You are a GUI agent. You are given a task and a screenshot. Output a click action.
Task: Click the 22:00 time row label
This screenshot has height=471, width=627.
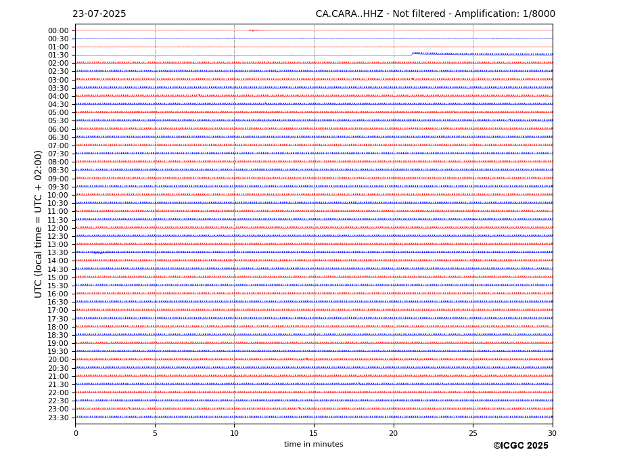(58, 393)
